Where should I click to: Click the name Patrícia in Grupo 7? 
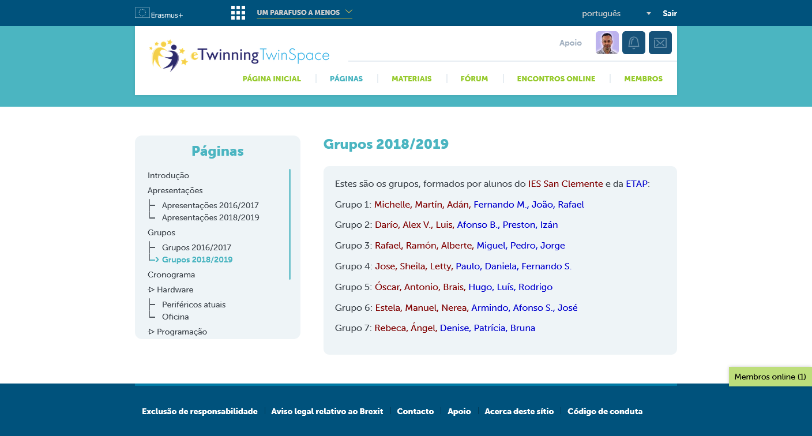489,328
